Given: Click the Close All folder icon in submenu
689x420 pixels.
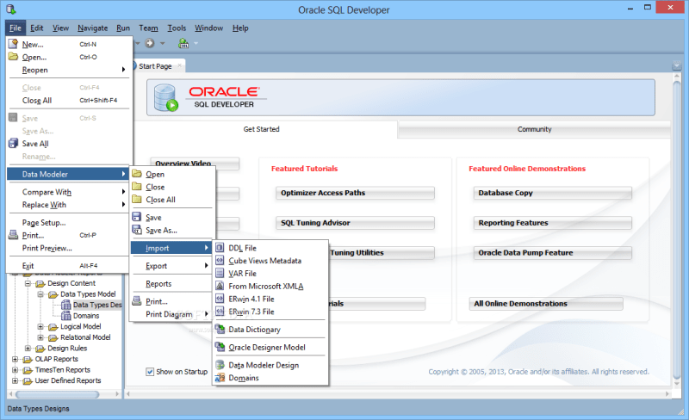Looking at the screenshot, I should coord(137,200).
